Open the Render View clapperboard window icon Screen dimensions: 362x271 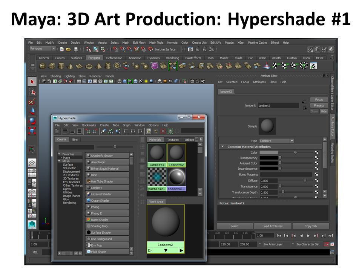190,49
